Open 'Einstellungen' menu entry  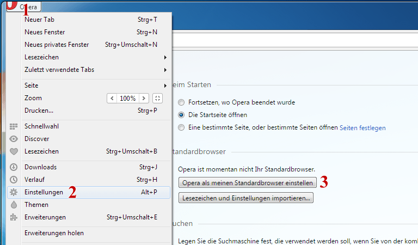[89, 192]
